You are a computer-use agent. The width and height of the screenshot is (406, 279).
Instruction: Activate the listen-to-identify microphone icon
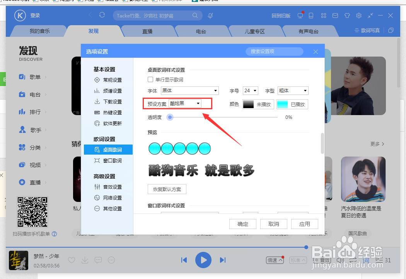210,15
